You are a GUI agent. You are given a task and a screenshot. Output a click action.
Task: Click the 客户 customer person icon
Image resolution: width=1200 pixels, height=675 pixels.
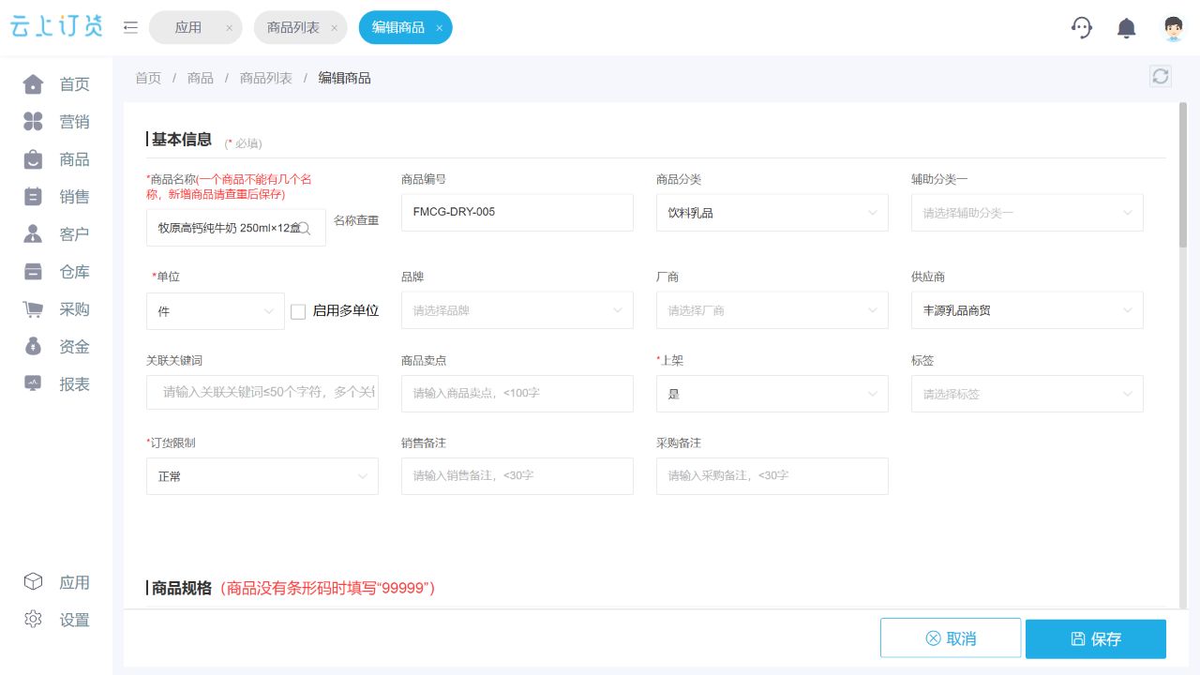point(33,234)
